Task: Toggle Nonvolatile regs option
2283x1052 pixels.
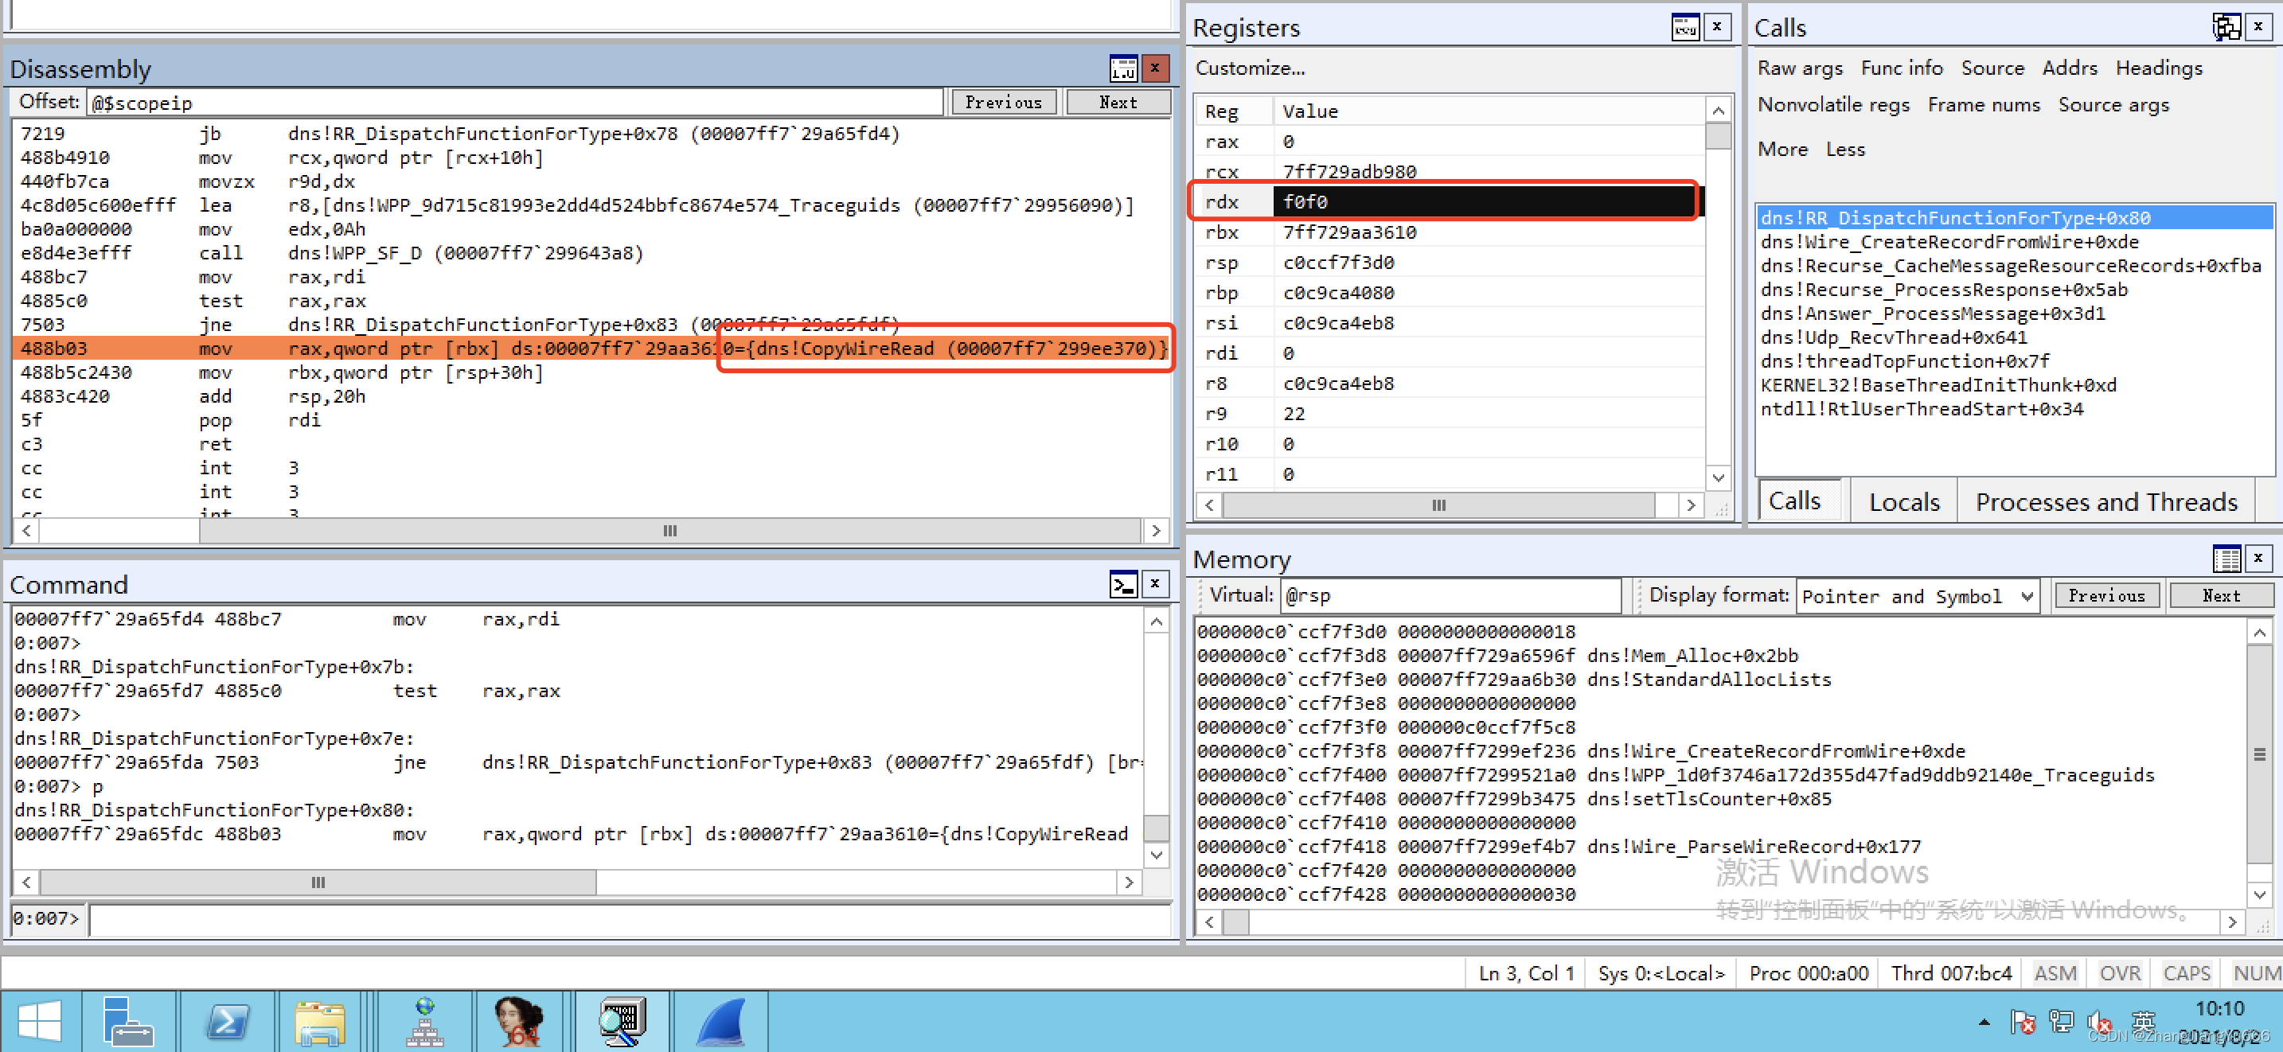Action: [x=1832, y=104]
